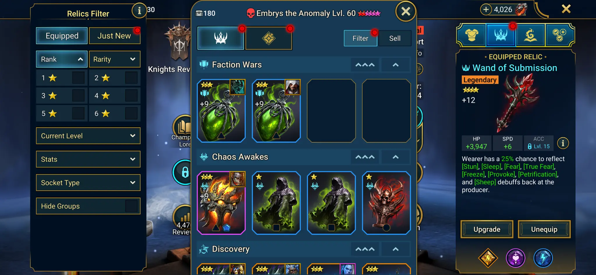596x275 pixels.
Task: Collapse the Chaos Awakes group chevron
Action: click(x=395, y=157)
